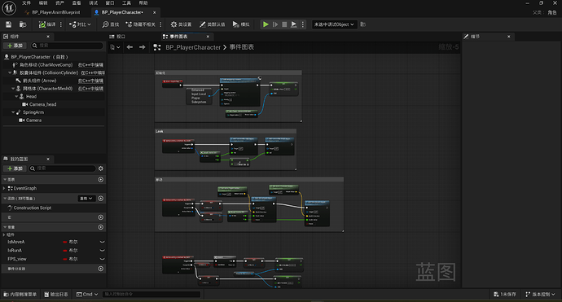Select 箭头组件 Arrow component
562x302 pixels.
(x=39, y=81)
